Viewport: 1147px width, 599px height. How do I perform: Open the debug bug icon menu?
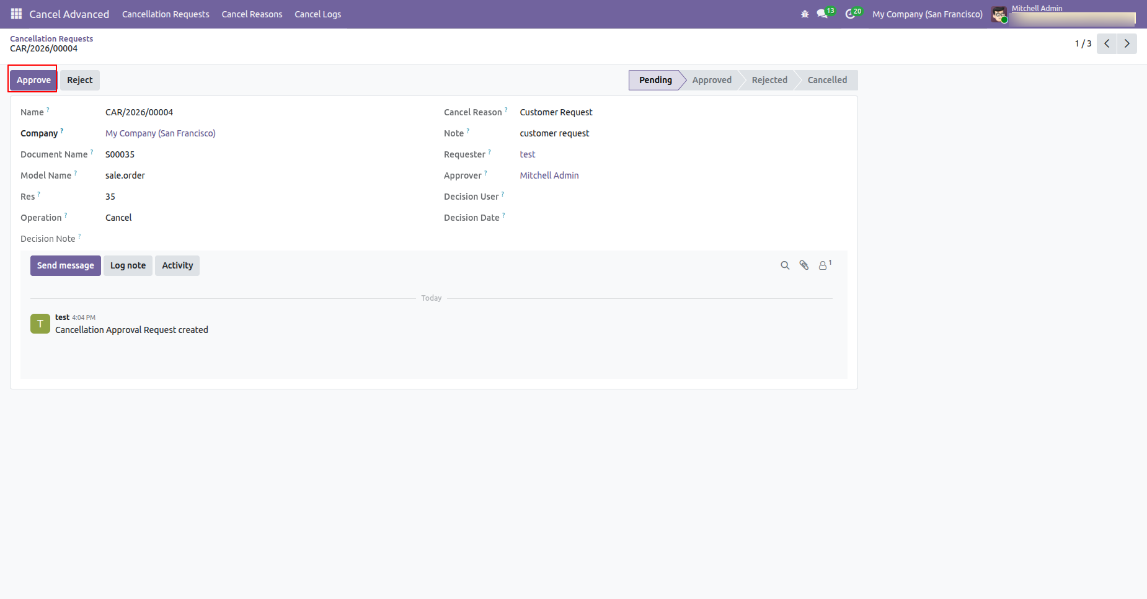coord(805,14)
